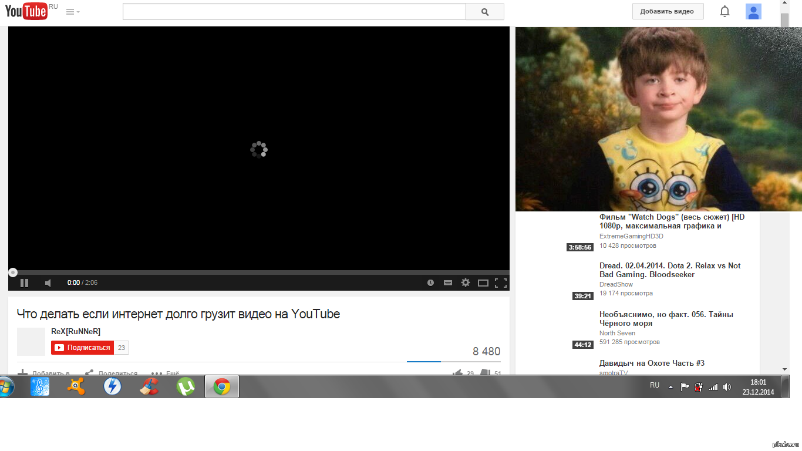The image size is (802, 451).
Task: Open the blue lightning bolt taskbar app
Action: pos(112,386)
